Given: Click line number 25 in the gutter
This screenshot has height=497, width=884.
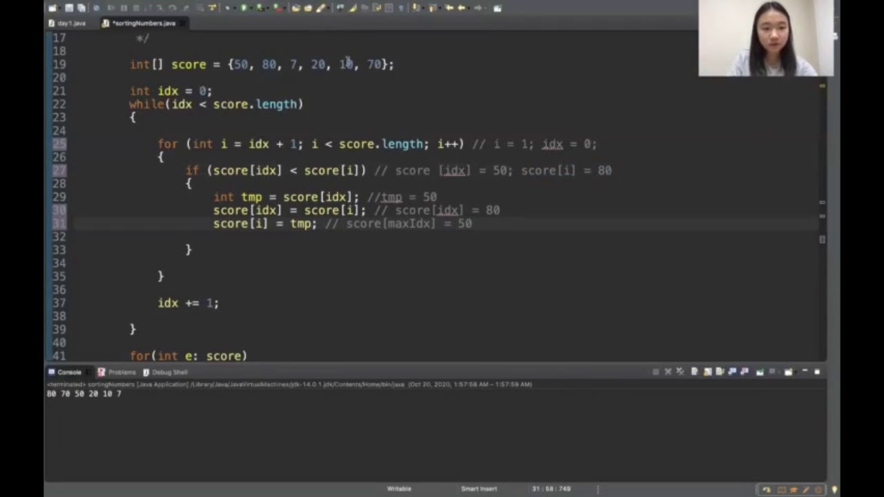Looking at the screenshot, I should tap(59, 144).
